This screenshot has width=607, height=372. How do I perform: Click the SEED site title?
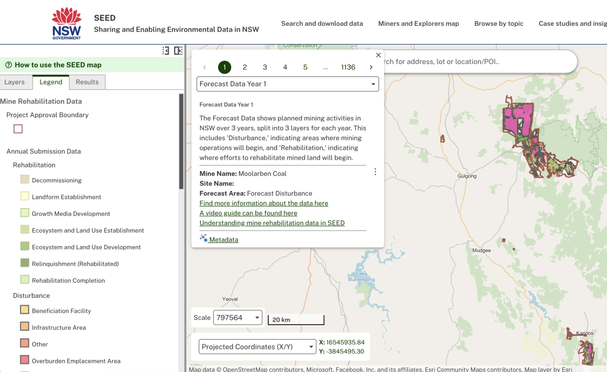(x=104, y=18)
